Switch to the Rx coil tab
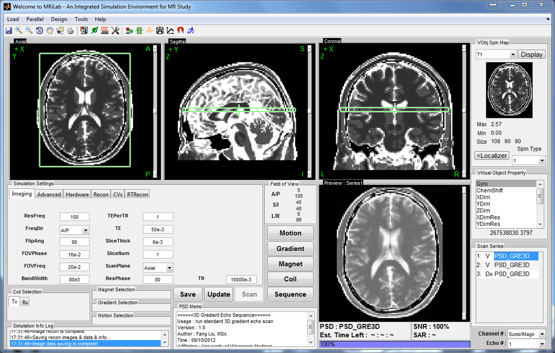Image resolution: width=555 pixels, height=353 pixels. [x=25, y=302]
